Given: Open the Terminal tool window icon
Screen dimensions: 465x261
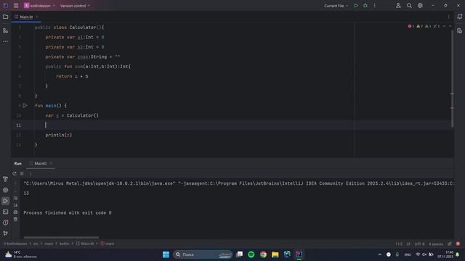Looking at the screenshot, I should click(x=5, y=212).
